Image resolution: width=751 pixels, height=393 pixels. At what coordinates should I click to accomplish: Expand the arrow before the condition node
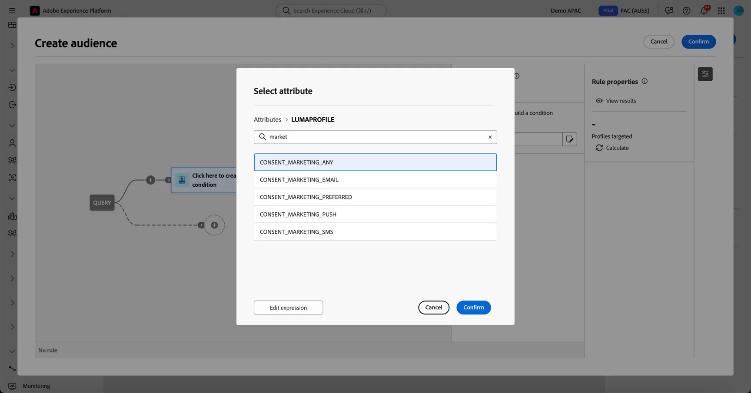(x=168, y=180)
